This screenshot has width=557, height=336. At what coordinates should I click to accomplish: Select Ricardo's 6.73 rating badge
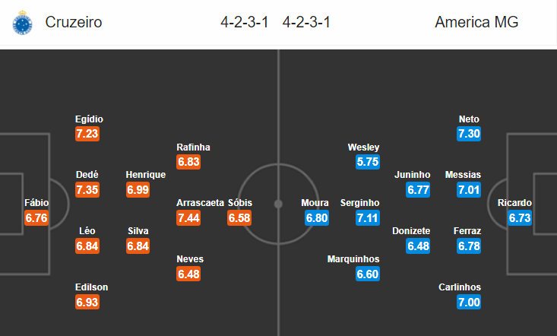click(520, 217)
